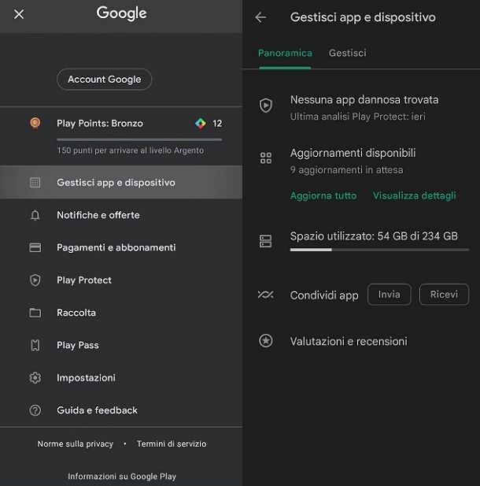
Task: Tap the Ultima analisi Play Protect: ieri text
Action: pyautogui.click(x=358, y=117)
